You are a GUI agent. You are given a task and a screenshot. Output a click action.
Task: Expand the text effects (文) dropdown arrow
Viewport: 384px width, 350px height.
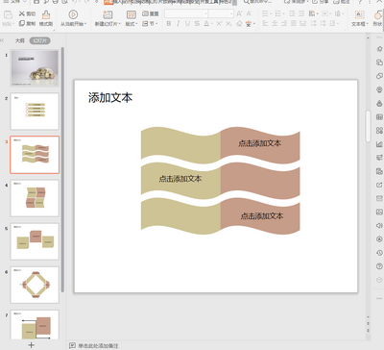pos(254,24)
